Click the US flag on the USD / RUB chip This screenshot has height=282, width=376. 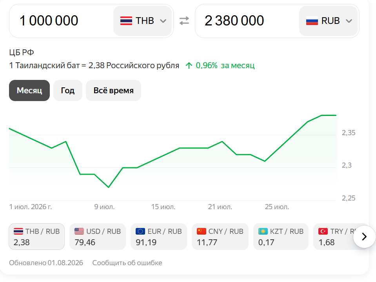79,231
